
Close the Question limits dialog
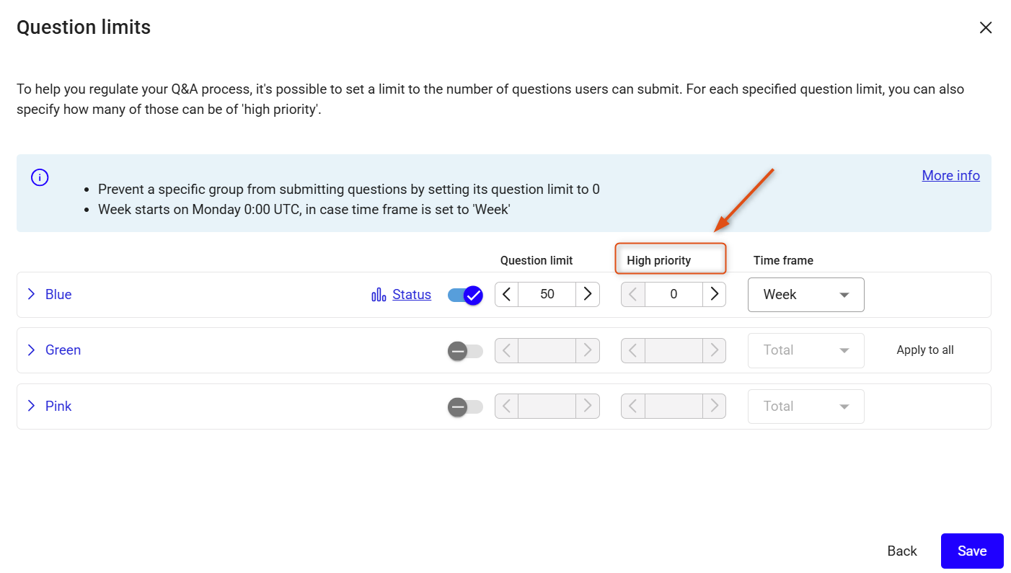(986, 27)
